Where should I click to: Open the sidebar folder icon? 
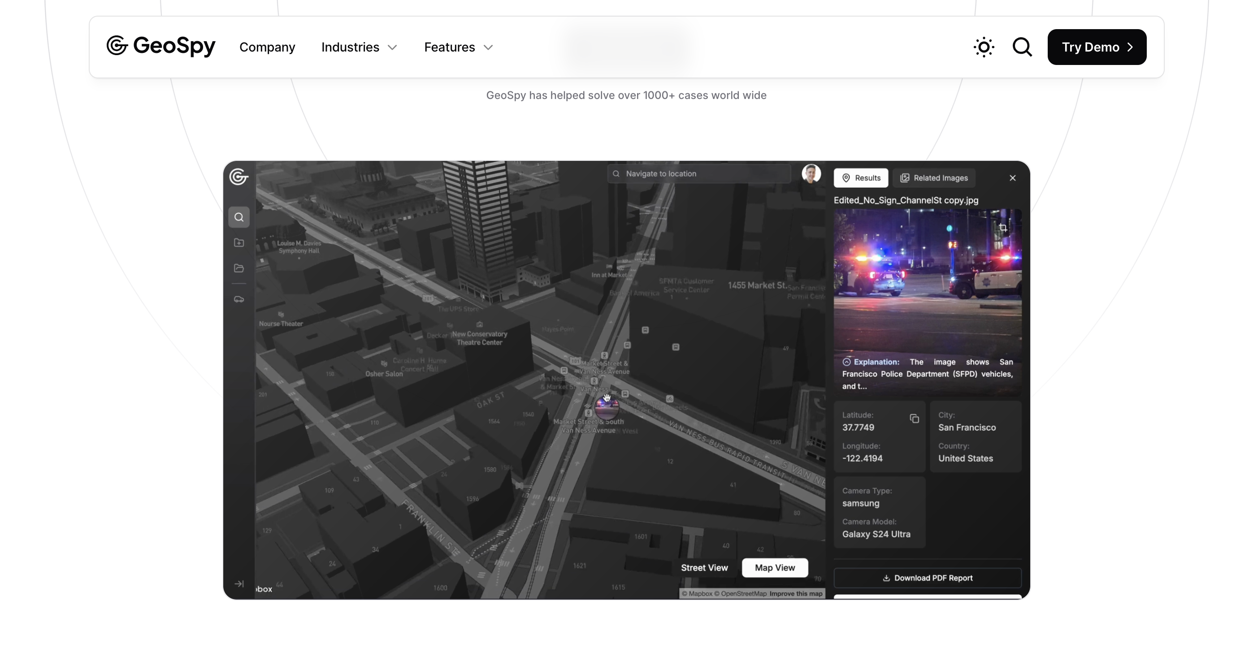coord(239,268)
